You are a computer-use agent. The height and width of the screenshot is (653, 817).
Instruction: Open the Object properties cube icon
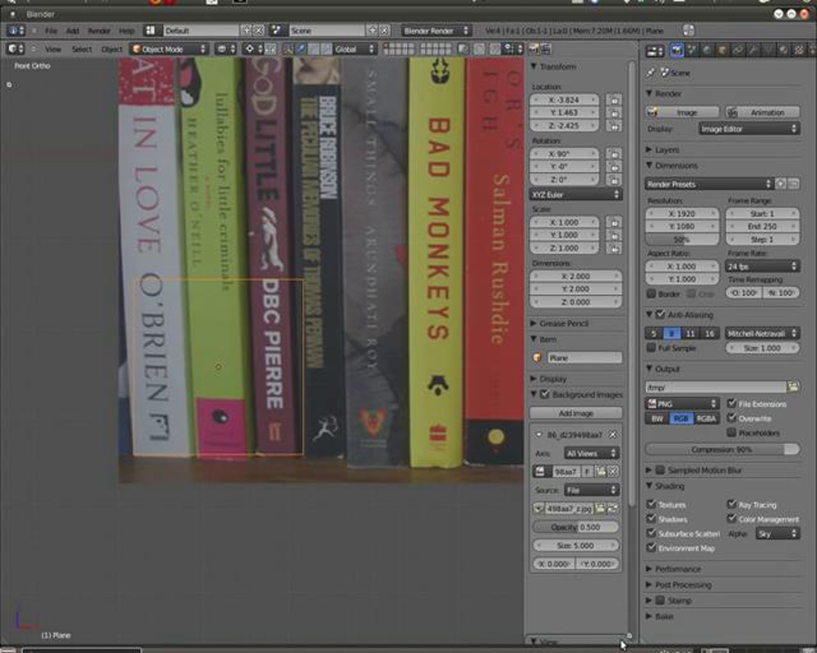tap(722, 50)
